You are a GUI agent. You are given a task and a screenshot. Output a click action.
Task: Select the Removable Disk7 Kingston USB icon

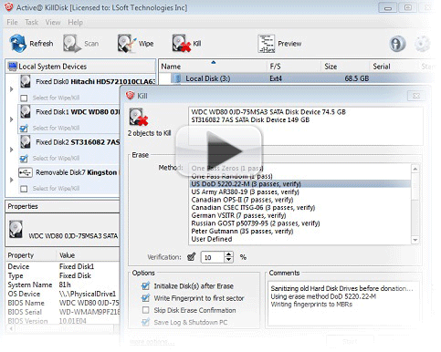pyautogui.click(x=26, y=172)
